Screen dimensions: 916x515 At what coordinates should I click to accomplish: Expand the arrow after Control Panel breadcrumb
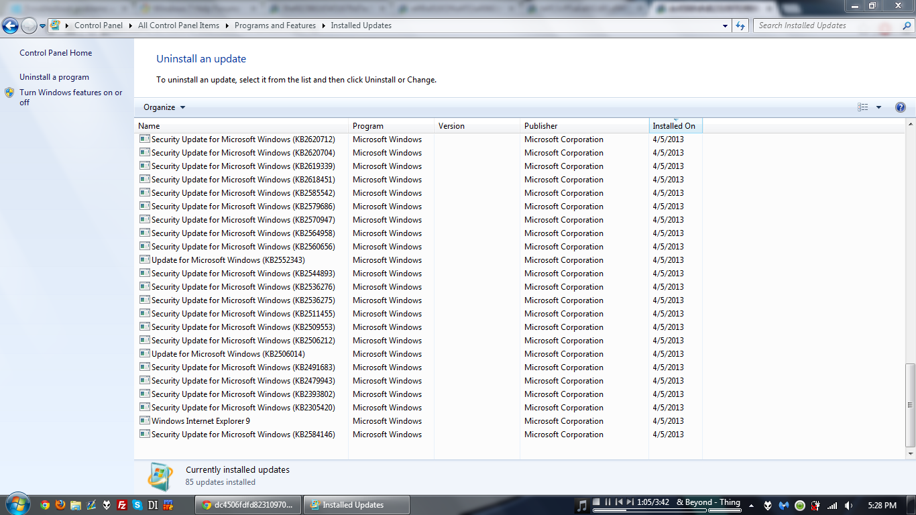coord(131,25)
